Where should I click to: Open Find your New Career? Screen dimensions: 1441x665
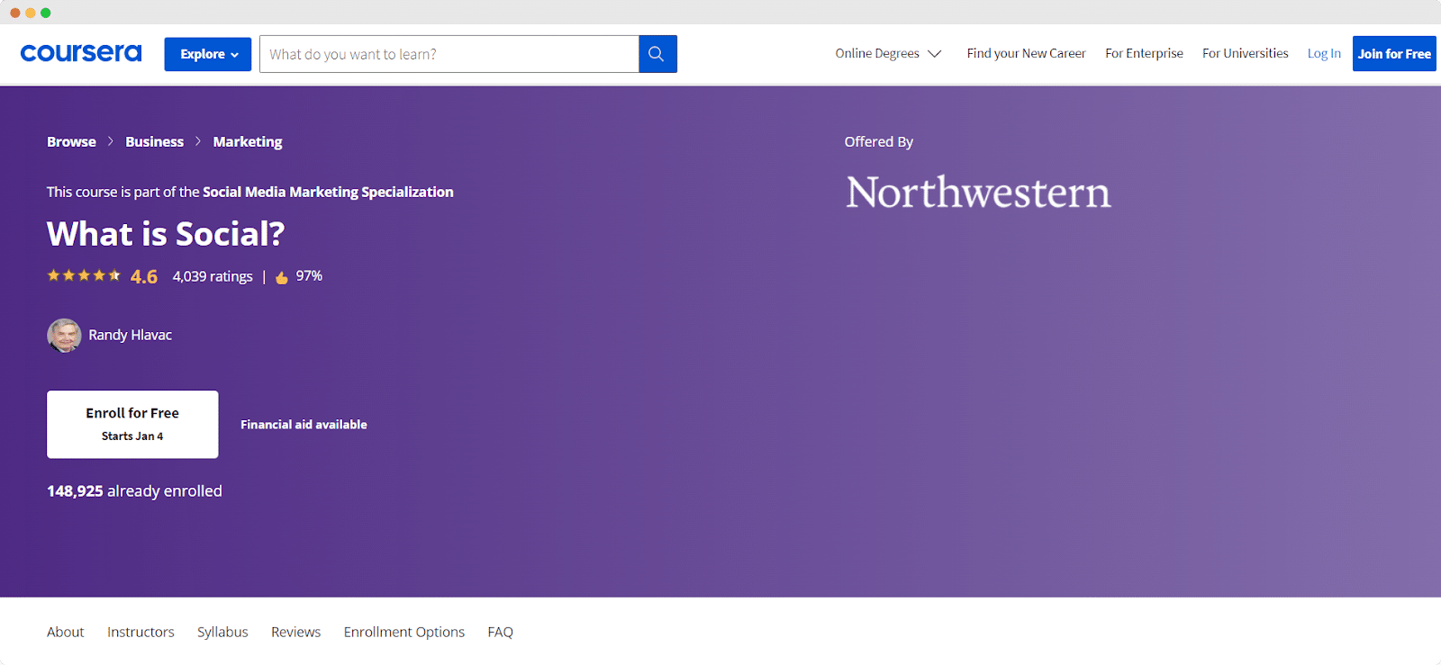click(1026, 54)
